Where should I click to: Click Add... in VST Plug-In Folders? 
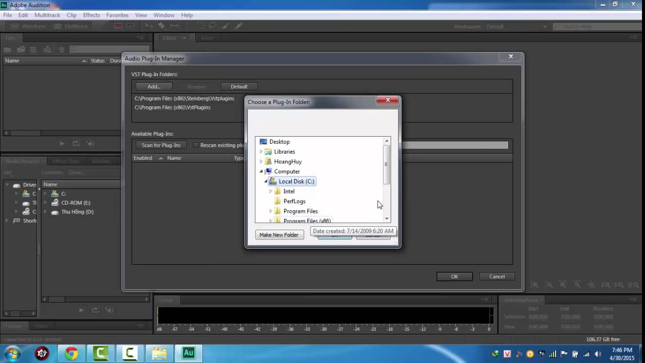[x=154, y=87]
